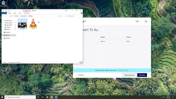Viewport: 176px width, 99px height.
Task: Open Downloads in the Quick access list
Action: point(9,25)
